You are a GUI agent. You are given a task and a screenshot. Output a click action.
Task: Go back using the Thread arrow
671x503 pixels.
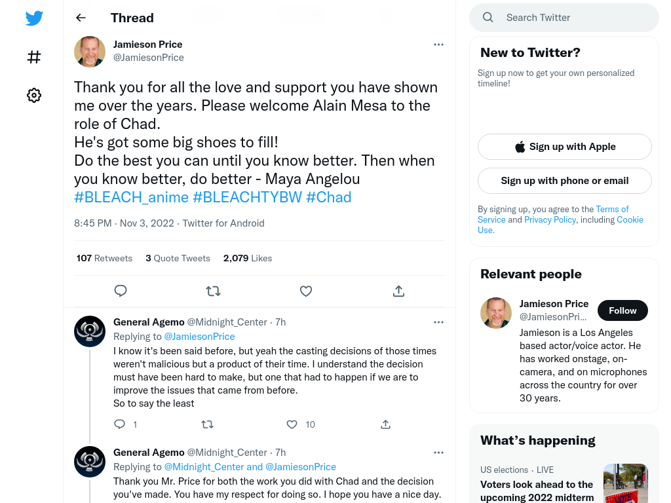(81, 18)
